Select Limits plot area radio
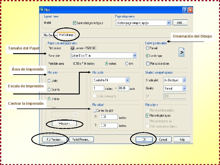Viewport: 220px width, 165px height. tap(49, 81)
